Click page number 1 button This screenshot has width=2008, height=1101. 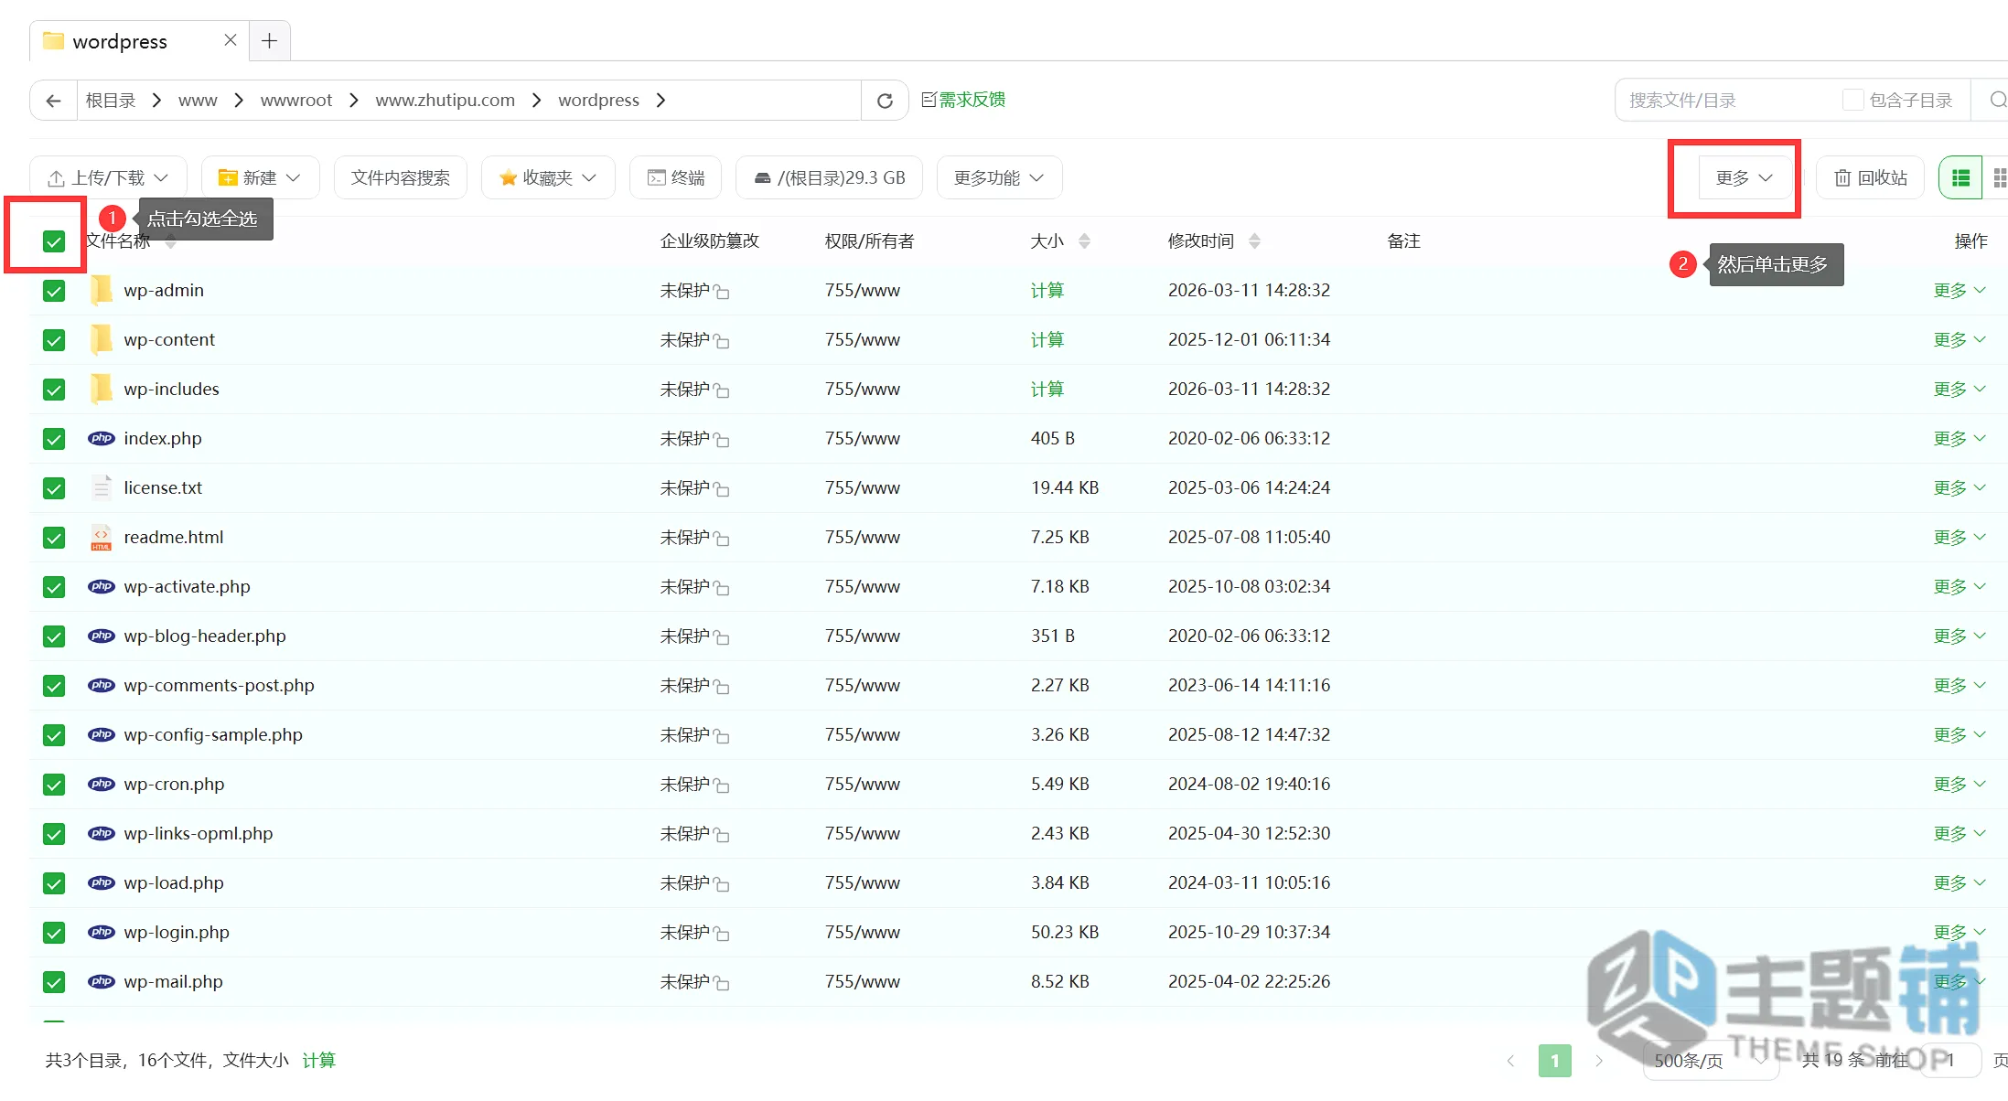point(1555,1061)
